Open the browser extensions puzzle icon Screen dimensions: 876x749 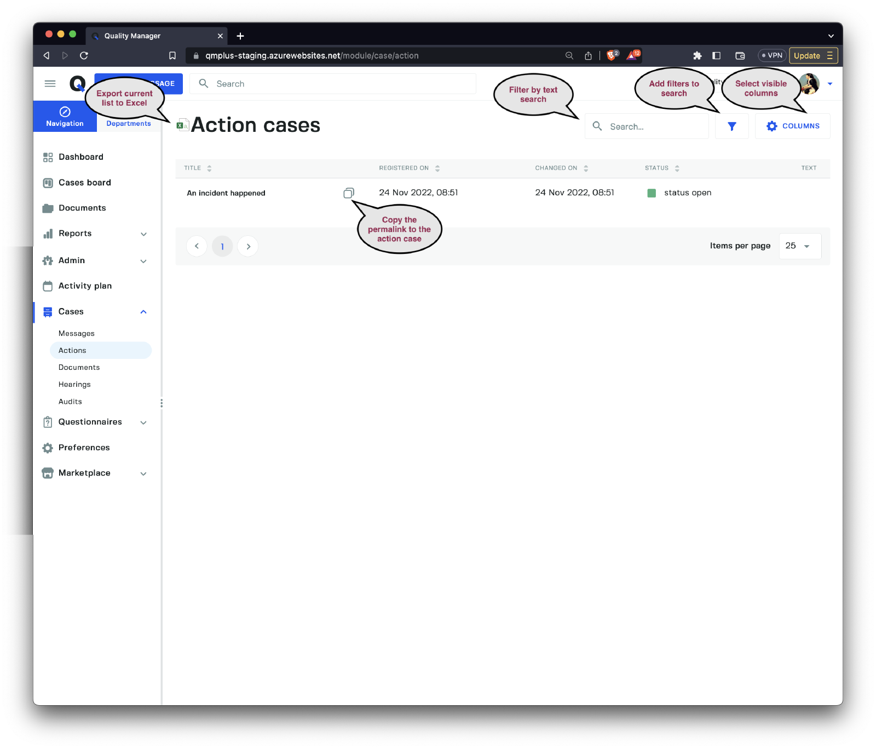coord(697,56)
